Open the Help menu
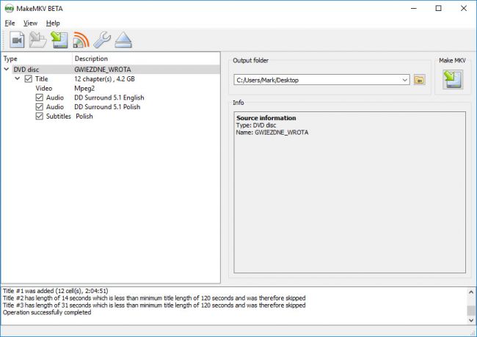Viewport: 477px width, 337px height. pyautogui.click(x=53, y=23)
